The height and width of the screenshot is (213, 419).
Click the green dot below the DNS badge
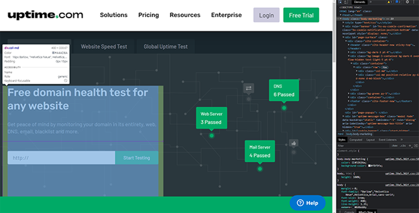tap(284, 108)
